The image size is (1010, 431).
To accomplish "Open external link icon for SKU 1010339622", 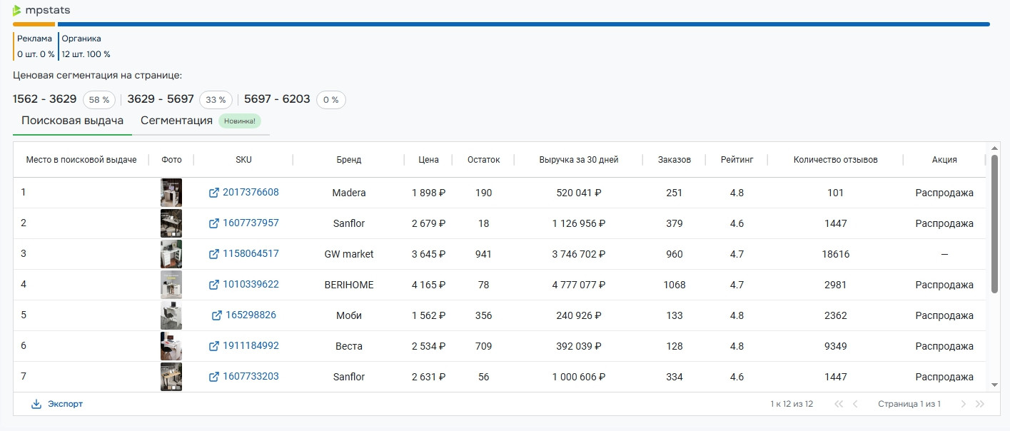I will click(x=213, y=285).
